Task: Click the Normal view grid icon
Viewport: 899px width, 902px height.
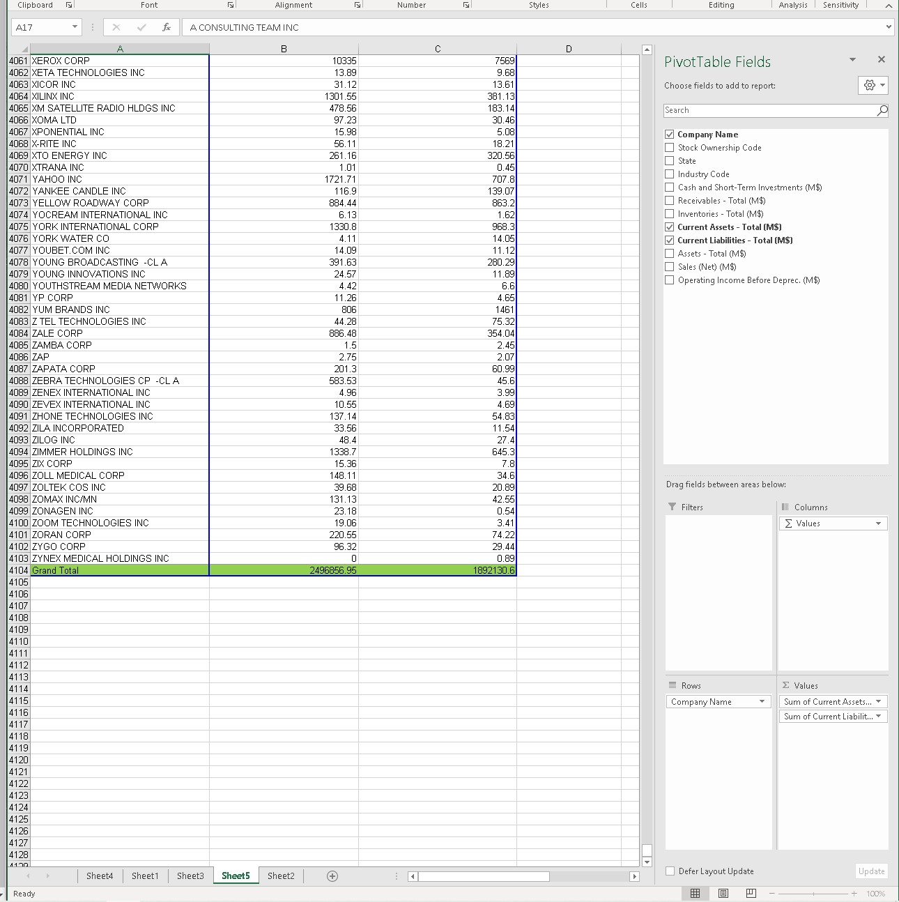Action: click(x=695, y=893)
